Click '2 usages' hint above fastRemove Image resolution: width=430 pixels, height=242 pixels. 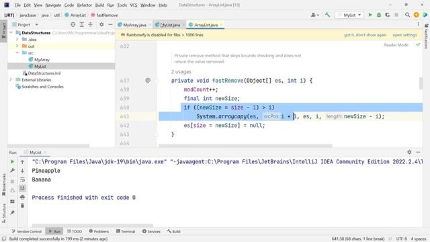181,72
